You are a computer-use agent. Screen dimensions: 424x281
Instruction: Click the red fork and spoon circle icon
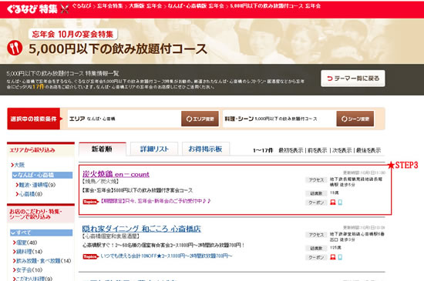[15, 48]
